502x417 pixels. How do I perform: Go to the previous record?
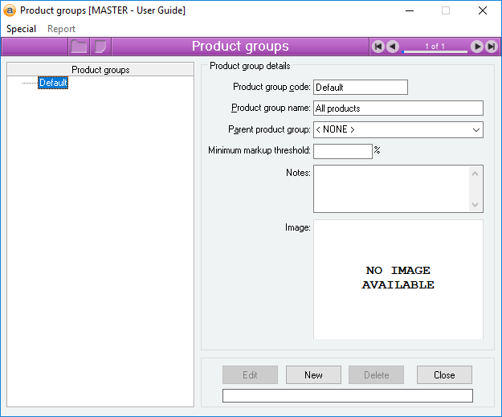[x=393, y=47]
